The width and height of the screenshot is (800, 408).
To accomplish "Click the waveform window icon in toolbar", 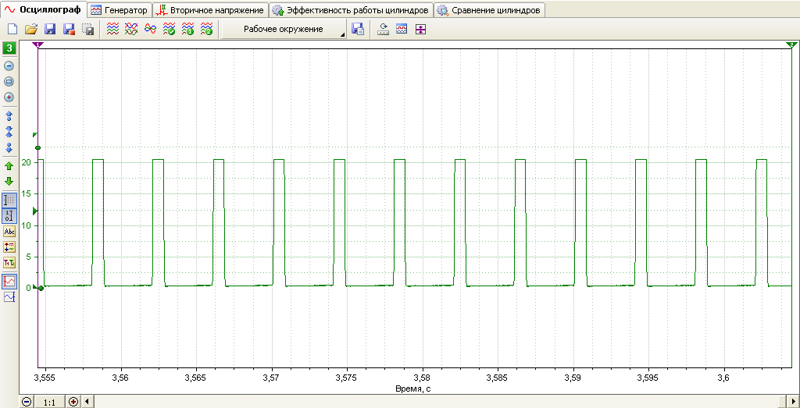I will (x=402, y=30).
